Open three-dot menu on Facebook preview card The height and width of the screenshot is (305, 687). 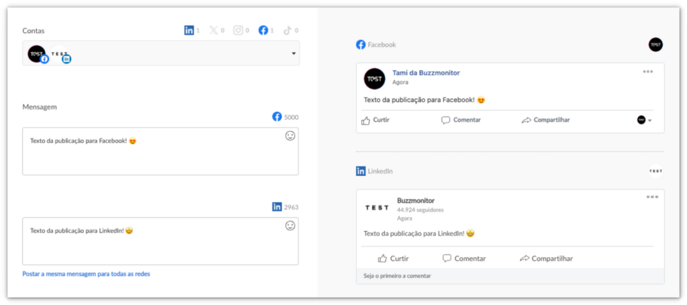point(647,71)
